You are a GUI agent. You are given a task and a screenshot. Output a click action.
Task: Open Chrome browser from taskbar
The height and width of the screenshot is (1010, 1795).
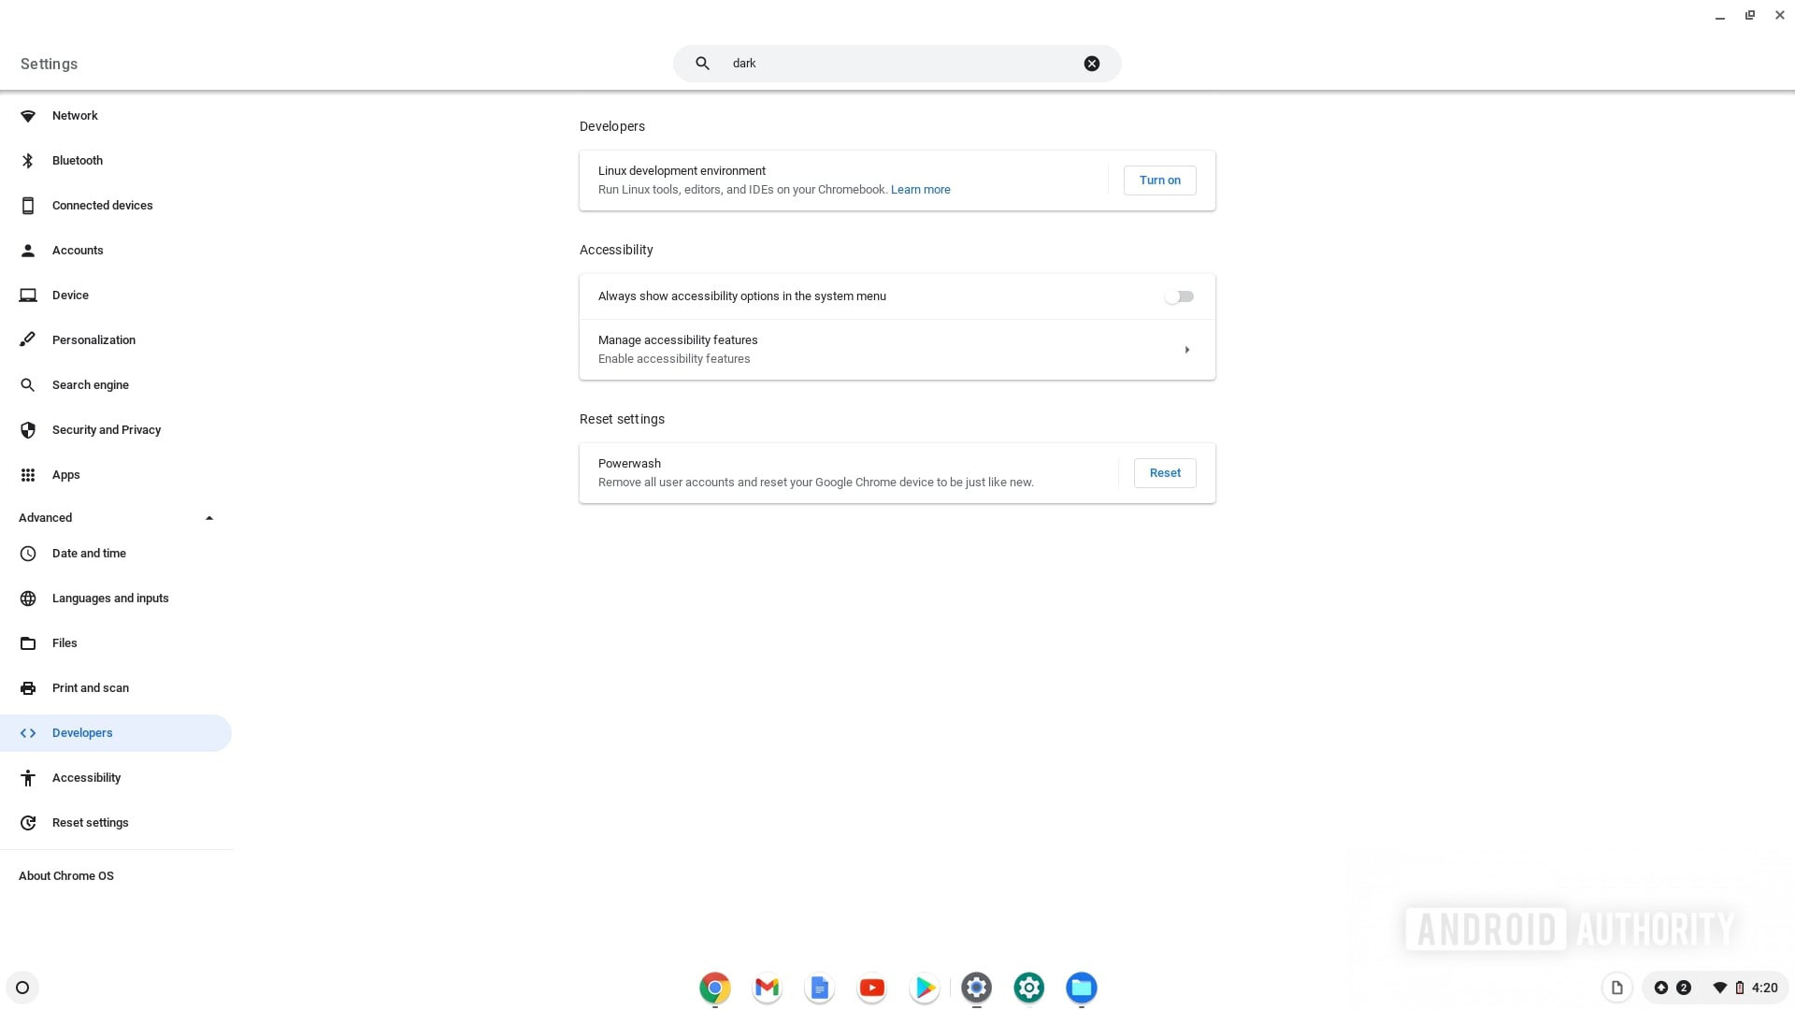point(714,987)
